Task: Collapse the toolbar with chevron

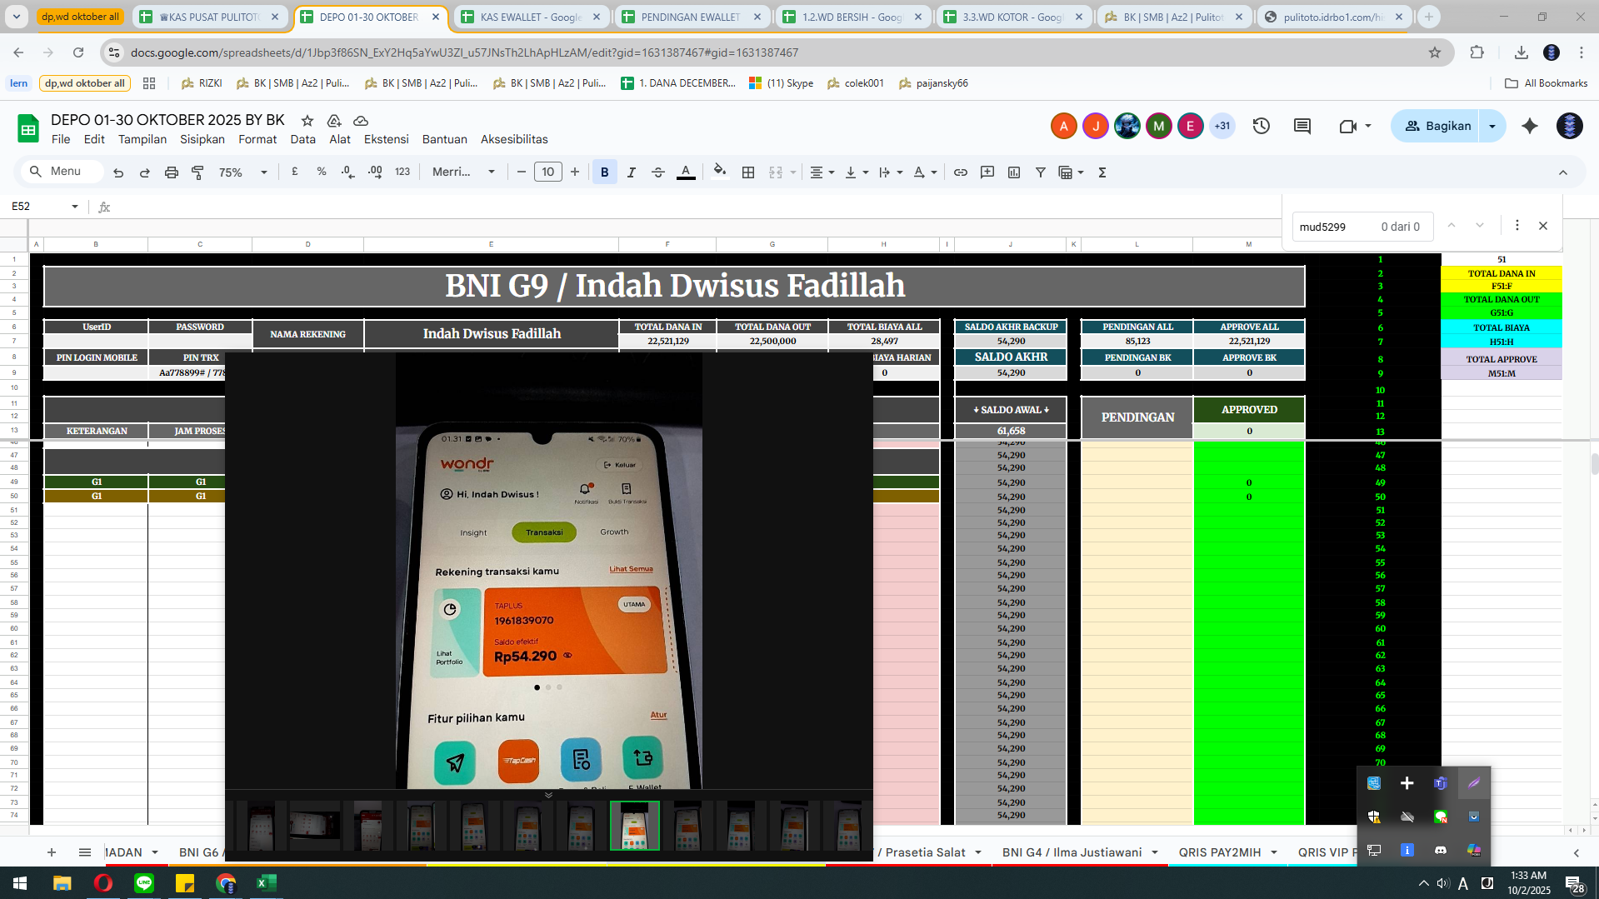Action: tap(1563, 172)
